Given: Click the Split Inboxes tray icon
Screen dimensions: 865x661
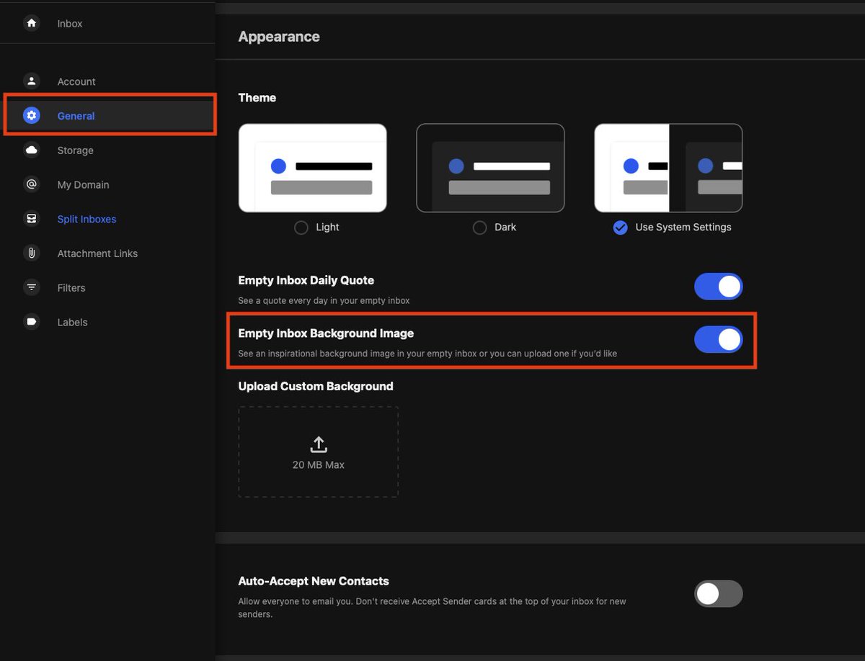Looking at the screenshot, I should [x=32, y=219].
